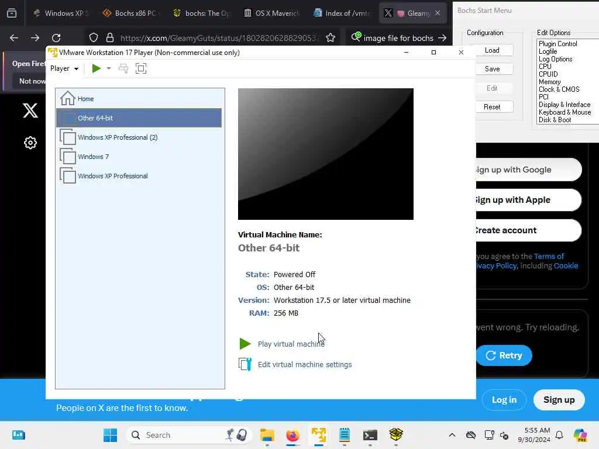Click Load button in Bochs Start Menu

coord(492,50)
